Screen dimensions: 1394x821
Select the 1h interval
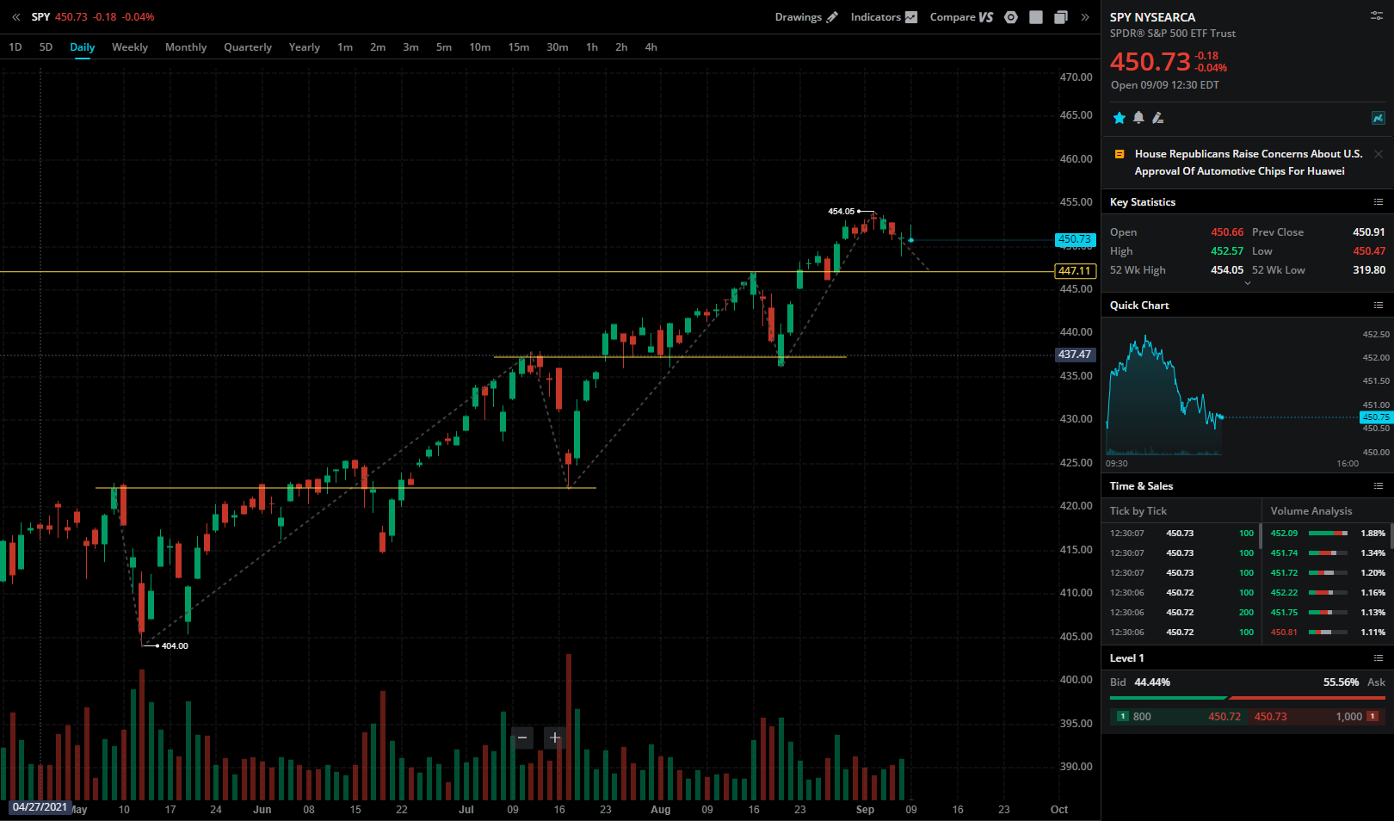point(592,47)
